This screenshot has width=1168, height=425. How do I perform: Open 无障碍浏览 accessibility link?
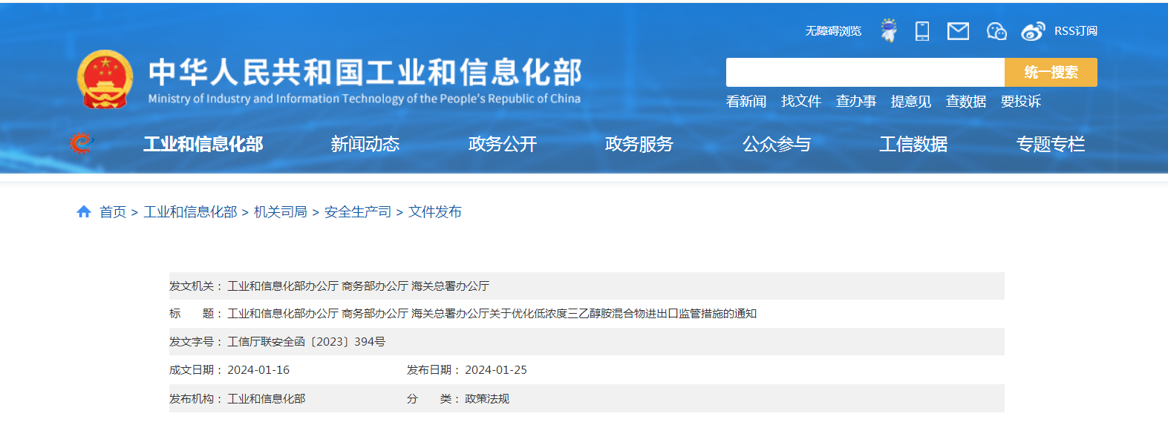[x=833, y=31]
